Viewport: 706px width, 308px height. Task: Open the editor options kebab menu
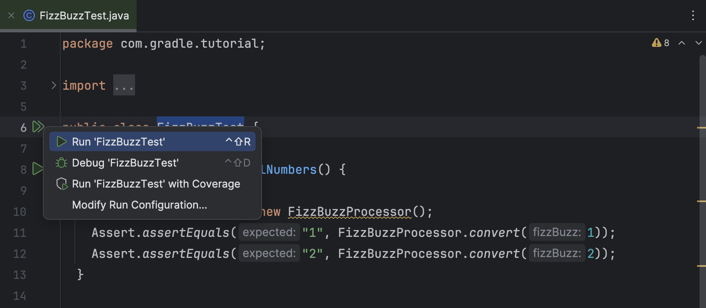click(693, 15)
